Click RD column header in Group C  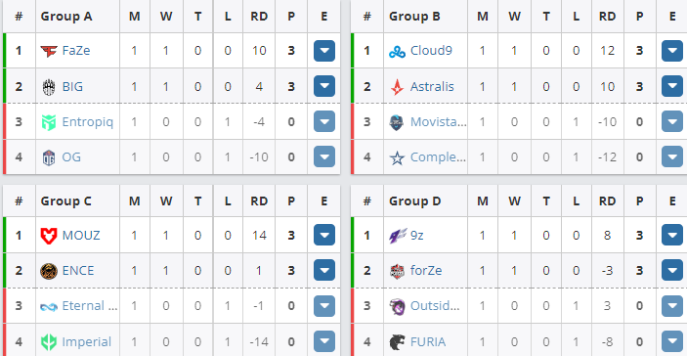(259, 200)
